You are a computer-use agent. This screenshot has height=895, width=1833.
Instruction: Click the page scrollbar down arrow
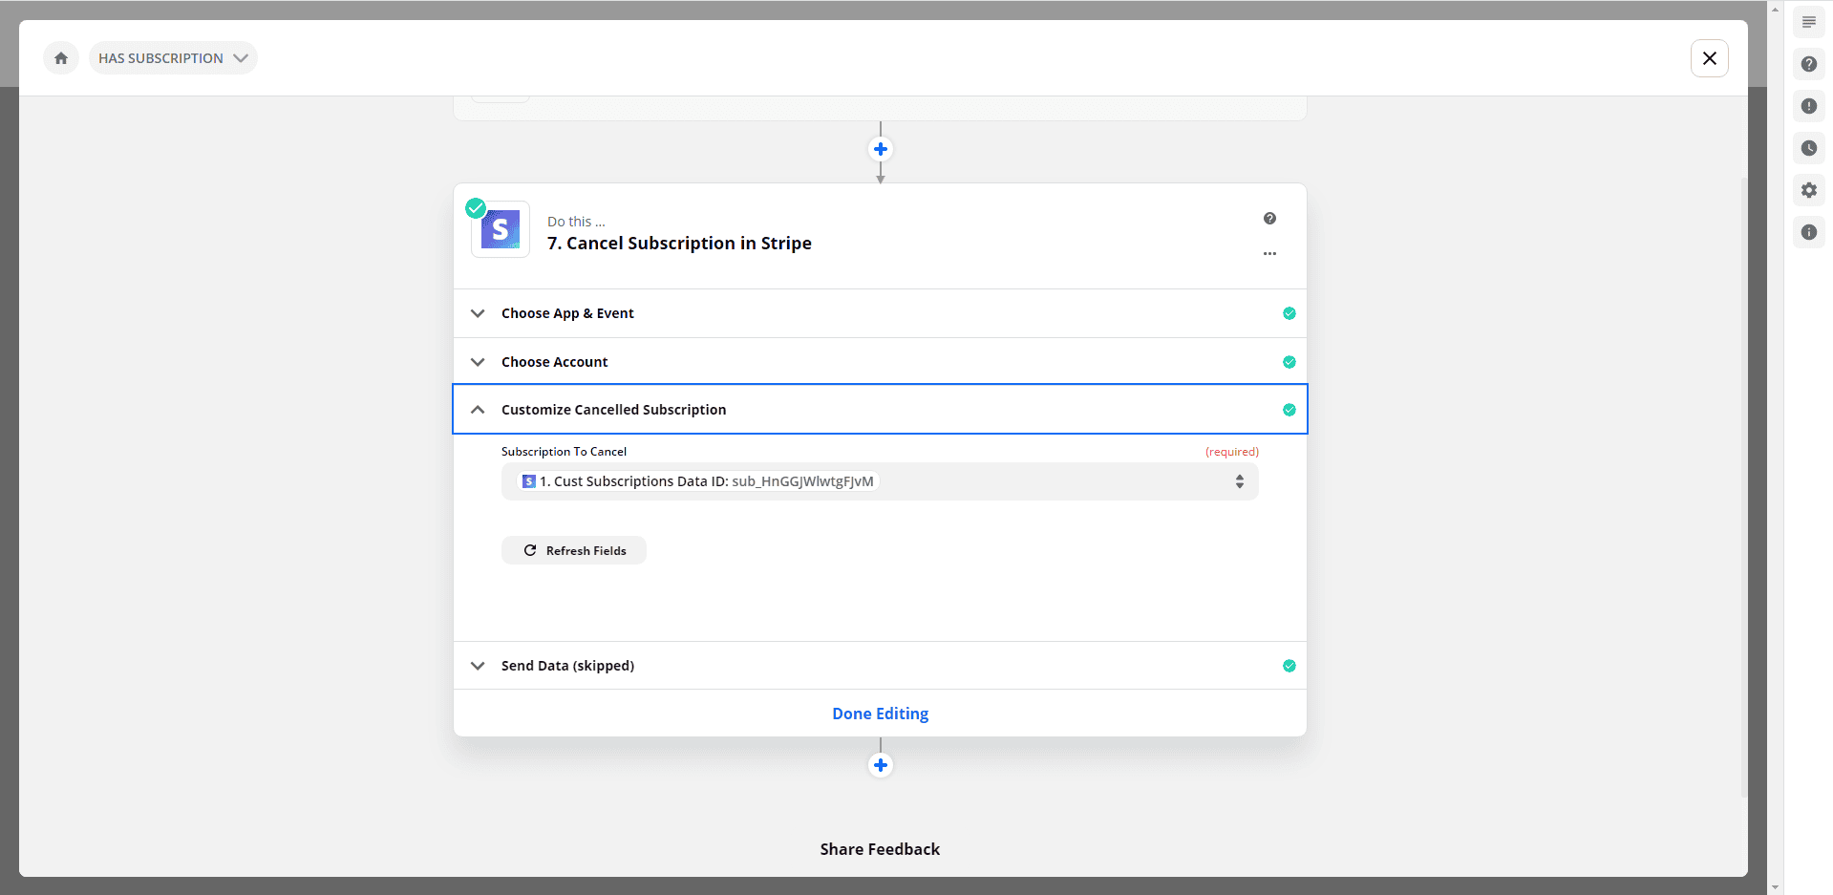(x=1775, y=887)
